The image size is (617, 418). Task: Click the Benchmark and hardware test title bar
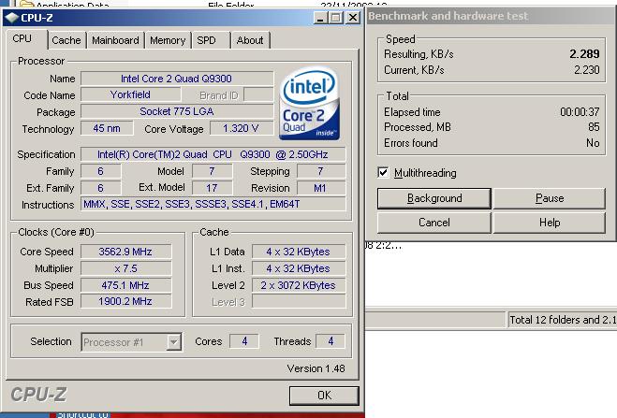tap(492, 16)
